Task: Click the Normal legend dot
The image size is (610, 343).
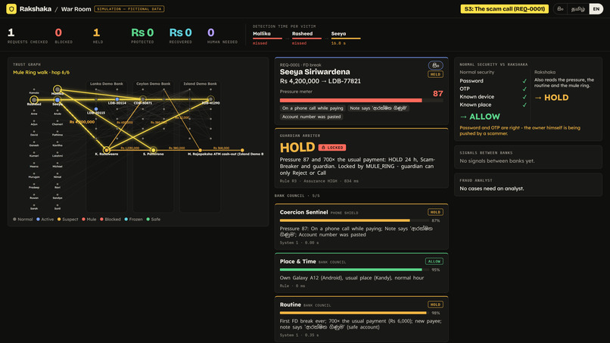Action: click(15, 219)
